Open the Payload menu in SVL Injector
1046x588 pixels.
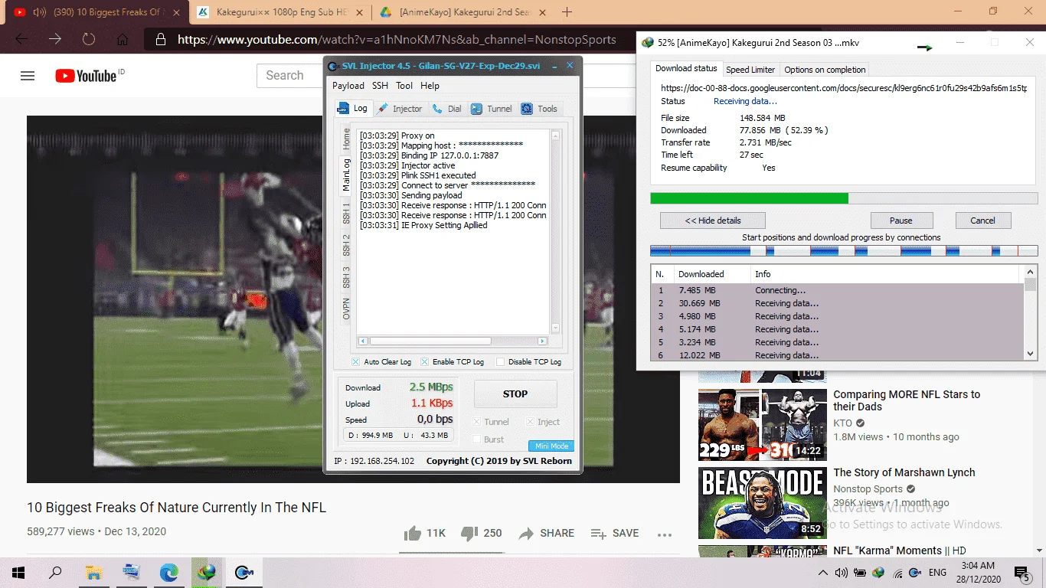click(x=348, y=86)
